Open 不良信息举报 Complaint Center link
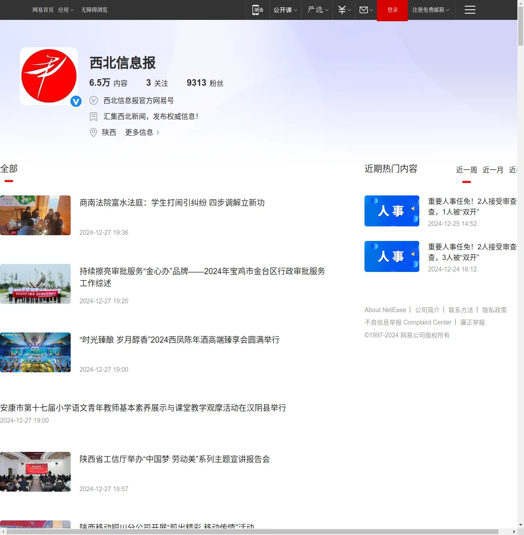The image size is (524, 535). pos(408,322)
